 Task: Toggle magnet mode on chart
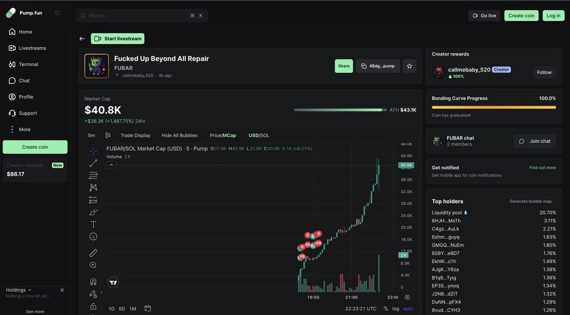93,282
